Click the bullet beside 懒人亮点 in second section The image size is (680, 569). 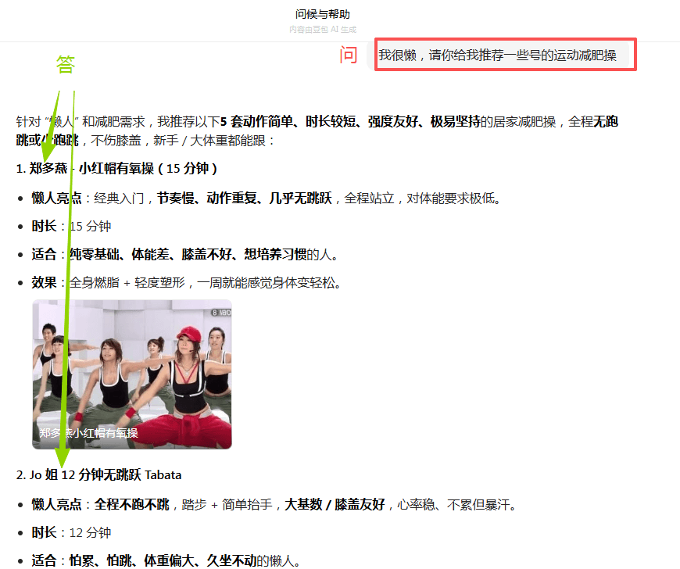coord(22,505)
